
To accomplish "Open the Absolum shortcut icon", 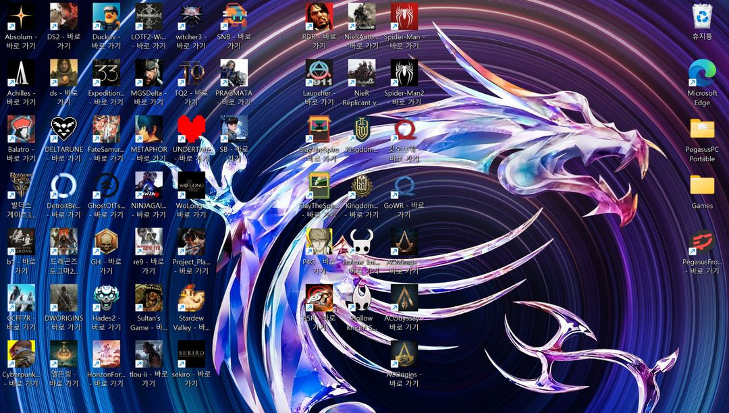I will click(21, 17).
